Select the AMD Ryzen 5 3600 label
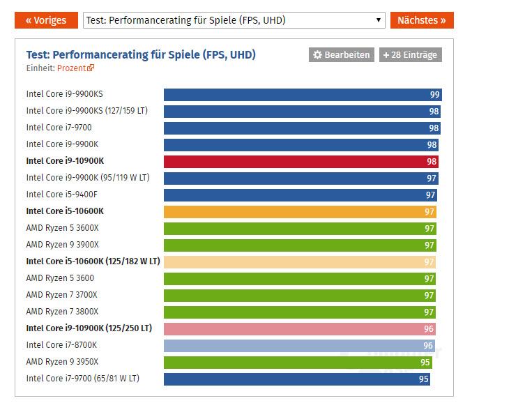The height and width of the screenshot is (403, 525). coord(60,278)
